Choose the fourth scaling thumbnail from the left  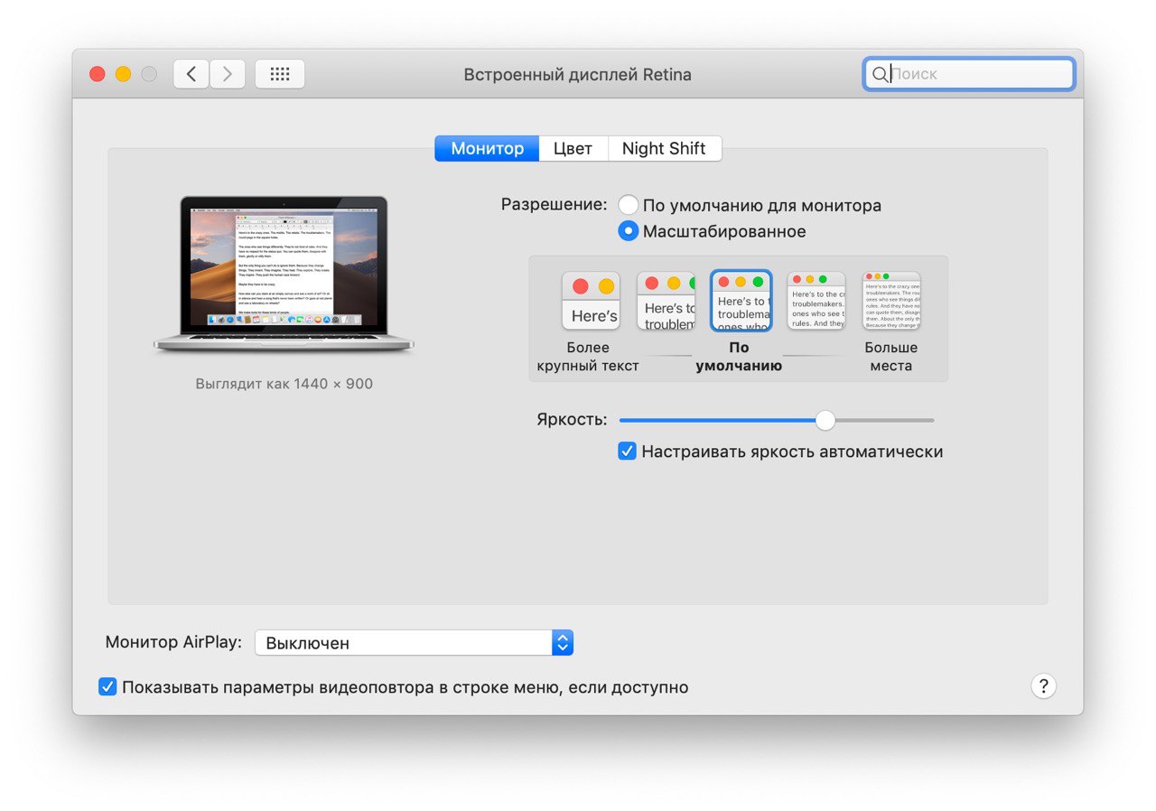[816, 301]
